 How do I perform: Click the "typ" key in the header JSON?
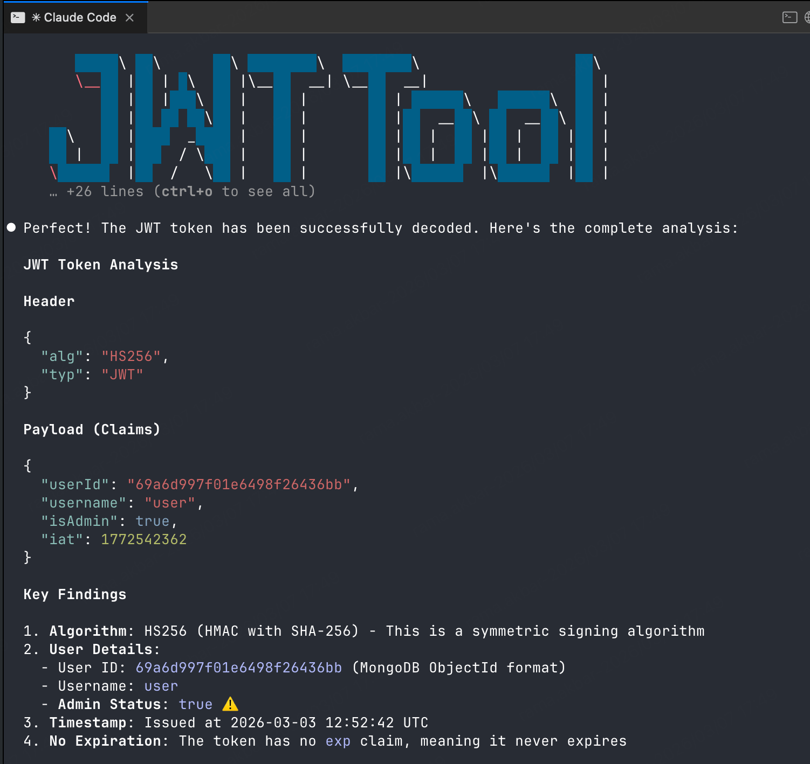[x=62, y=374]
